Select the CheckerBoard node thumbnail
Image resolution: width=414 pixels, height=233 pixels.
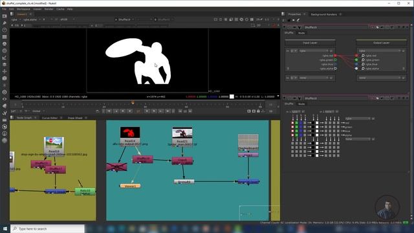click(248, 140)
